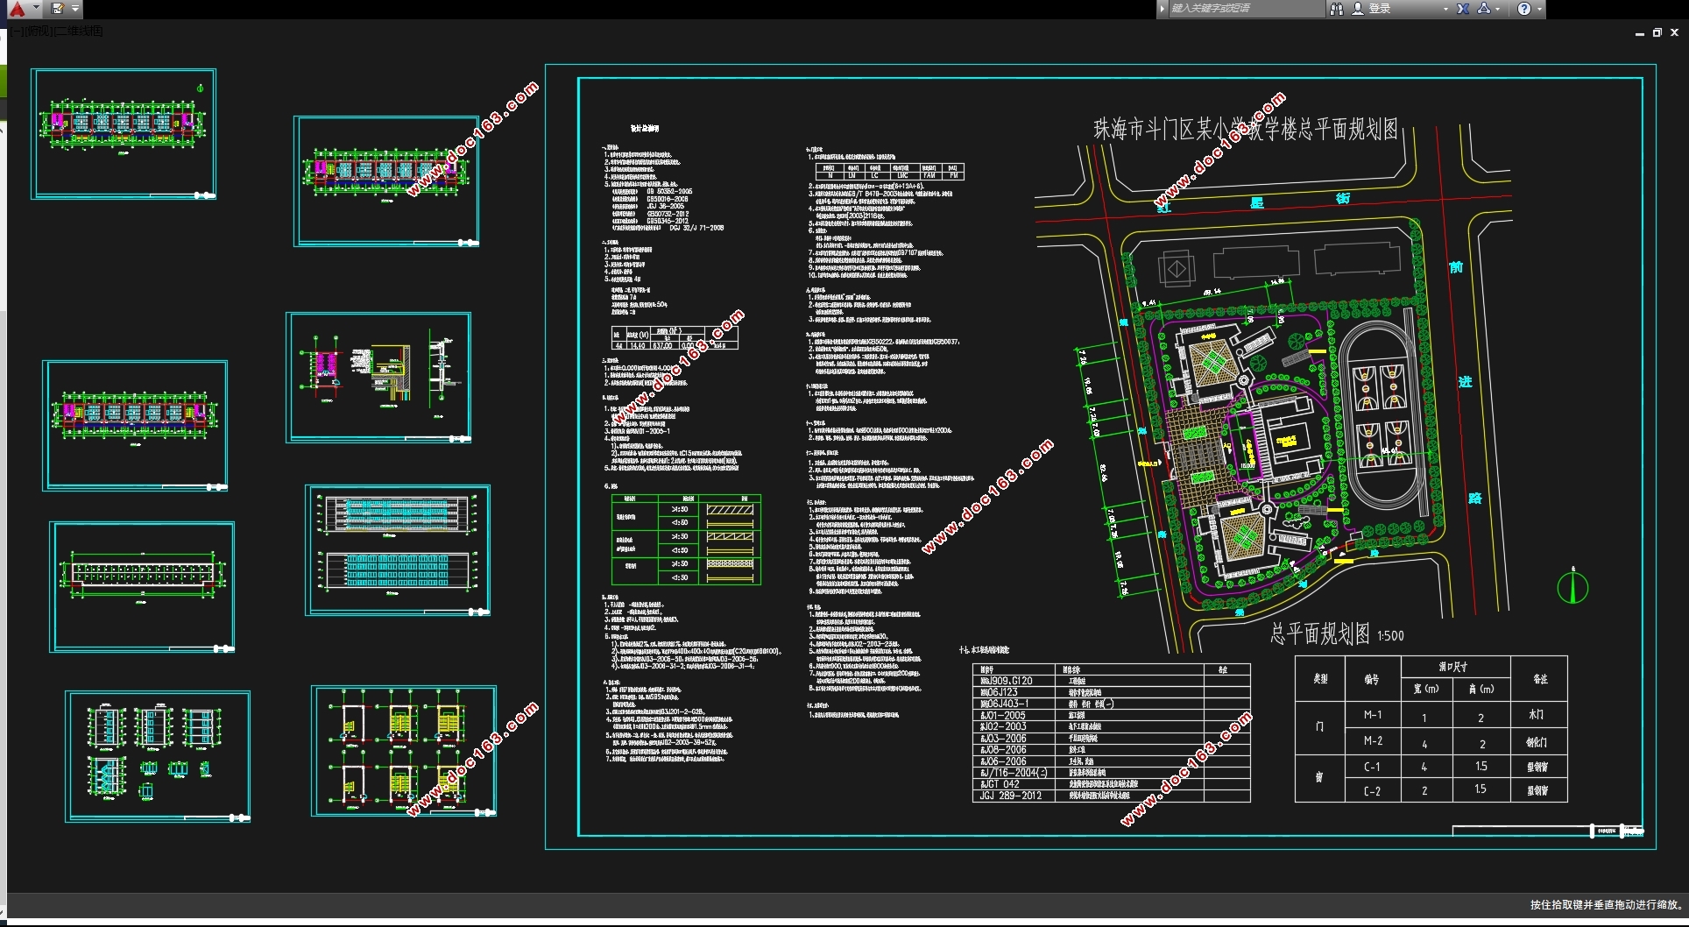
Task: Click the workspace settings icon
Action: pyautogui.click(x=58, y=9)
